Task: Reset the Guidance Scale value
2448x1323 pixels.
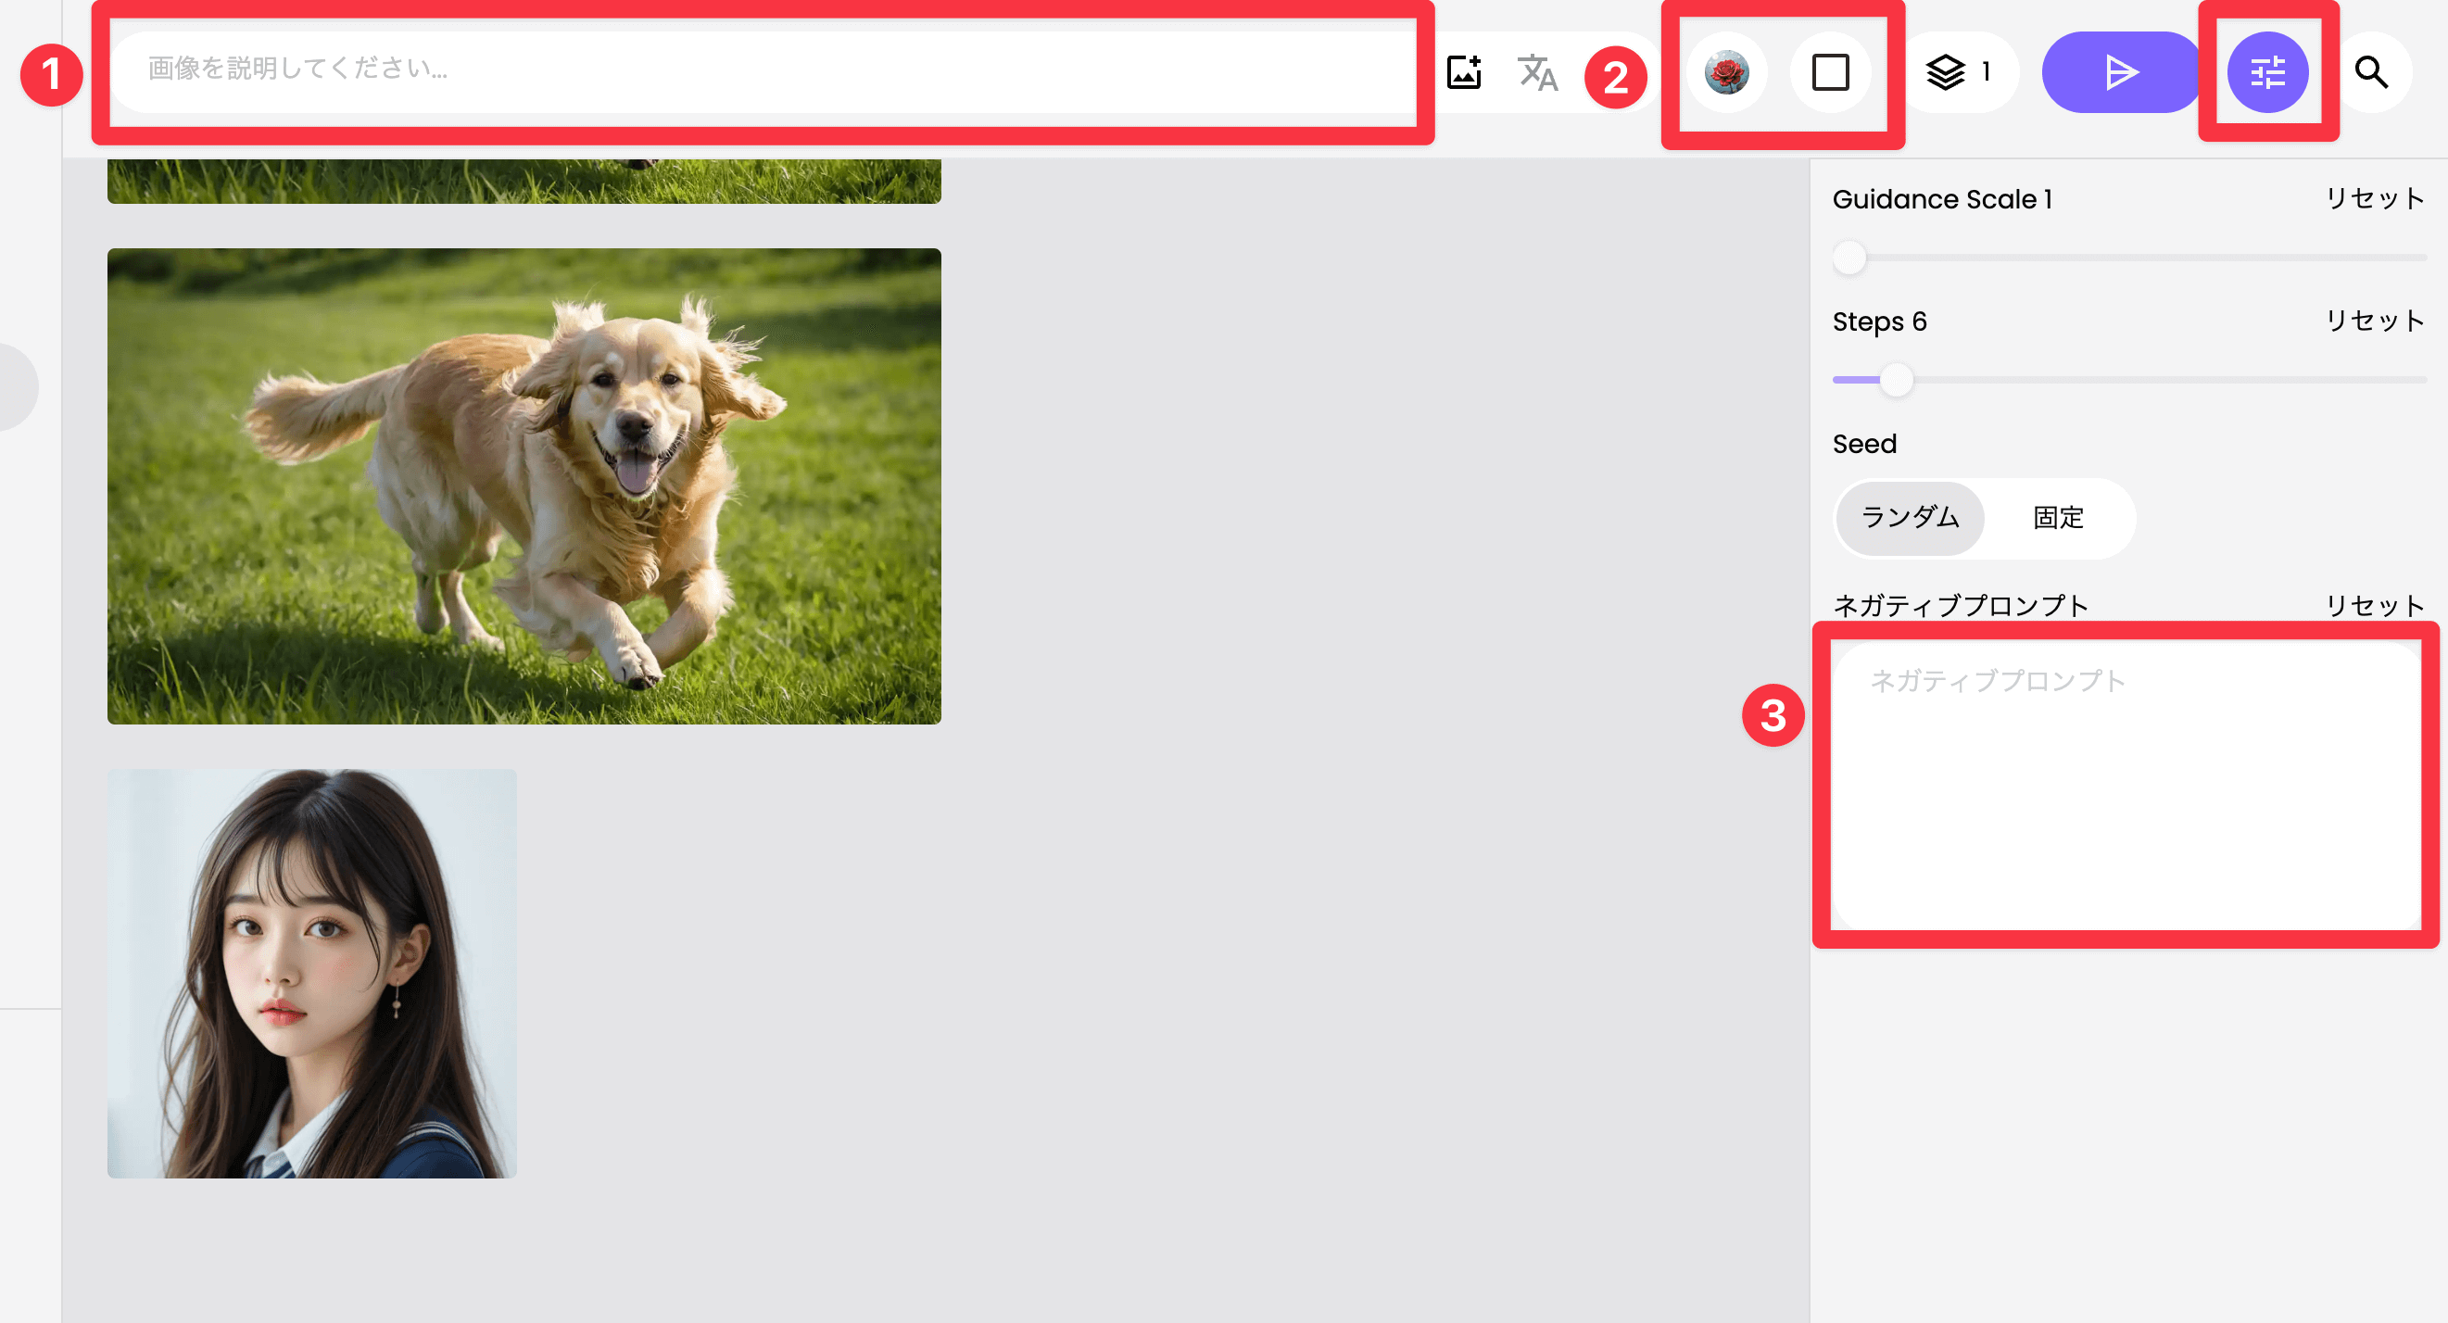Action: 2374,198
